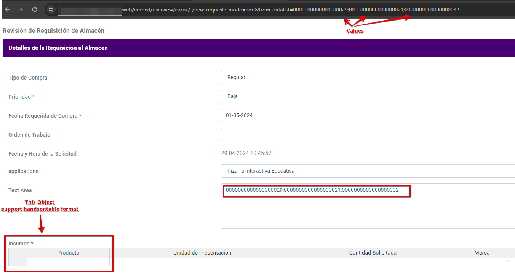Select the Cantidad Solicitada column header
The width and height of the screenshot is (515, 274).
tap(373, 253)
